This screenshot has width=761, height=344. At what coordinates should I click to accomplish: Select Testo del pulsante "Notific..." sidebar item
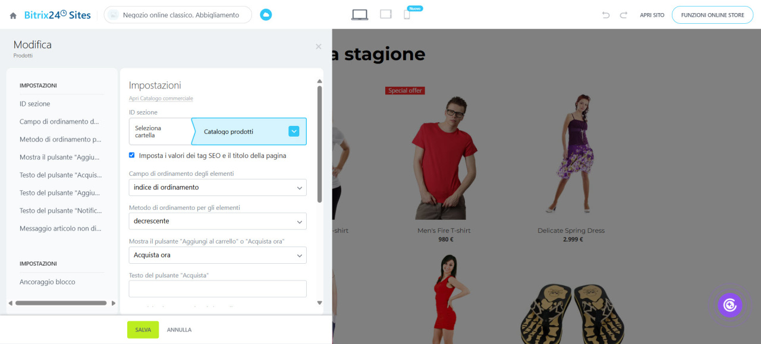(61, 211)
